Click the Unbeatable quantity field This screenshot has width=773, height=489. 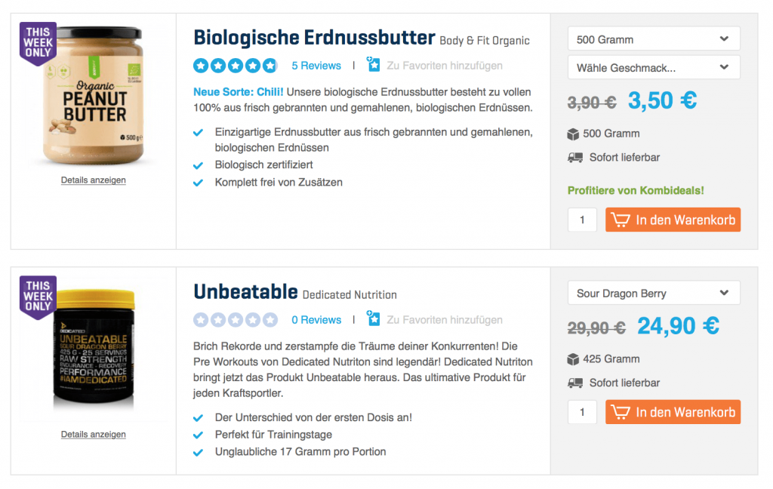583,412
